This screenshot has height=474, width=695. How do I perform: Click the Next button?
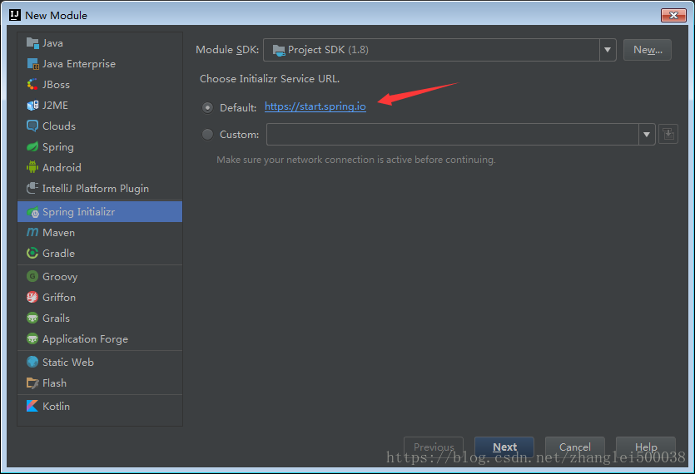pyautogui.click(x=504, y=447)
